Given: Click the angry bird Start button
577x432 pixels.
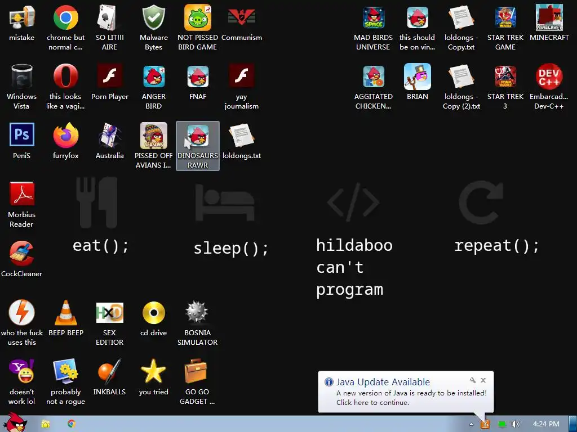Looking at the screenshot, I should pyautogui.click(x=14, y=423).
